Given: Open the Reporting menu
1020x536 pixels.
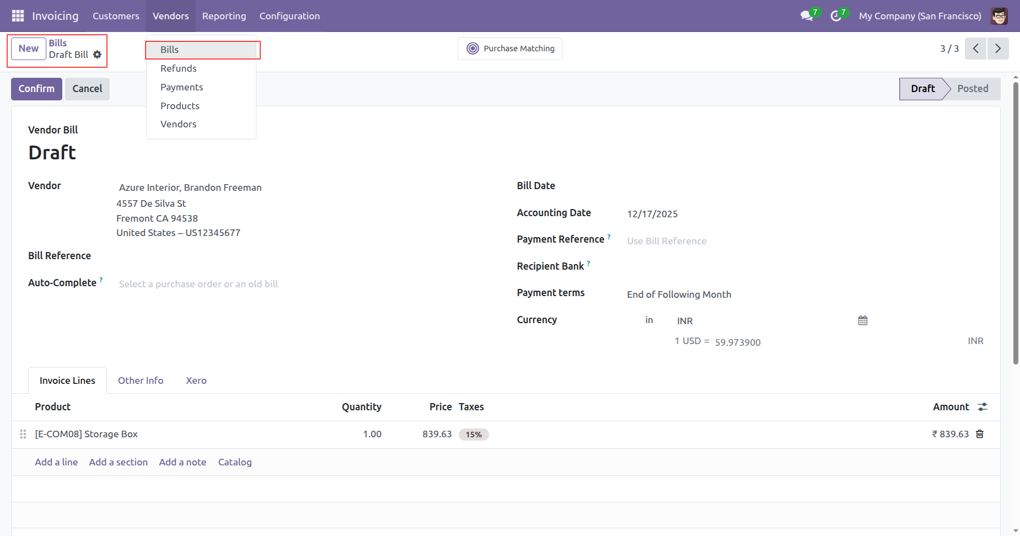Looking at the screenshot, I should (x=224, y=16).
